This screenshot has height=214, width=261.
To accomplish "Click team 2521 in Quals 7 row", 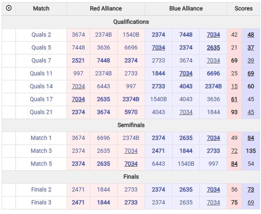I will click(78, 60).
